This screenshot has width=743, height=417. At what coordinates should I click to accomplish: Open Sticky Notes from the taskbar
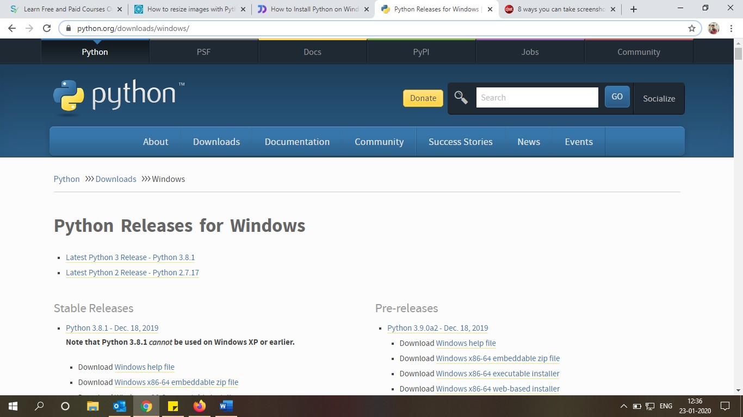click(x=173, y=406)
